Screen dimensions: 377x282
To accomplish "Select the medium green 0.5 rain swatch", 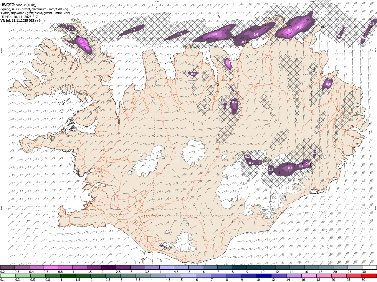I will click(38, 276).
